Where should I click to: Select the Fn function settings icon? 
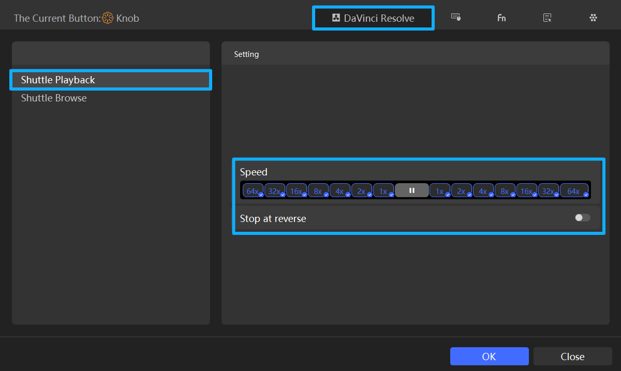click(501, 17)
